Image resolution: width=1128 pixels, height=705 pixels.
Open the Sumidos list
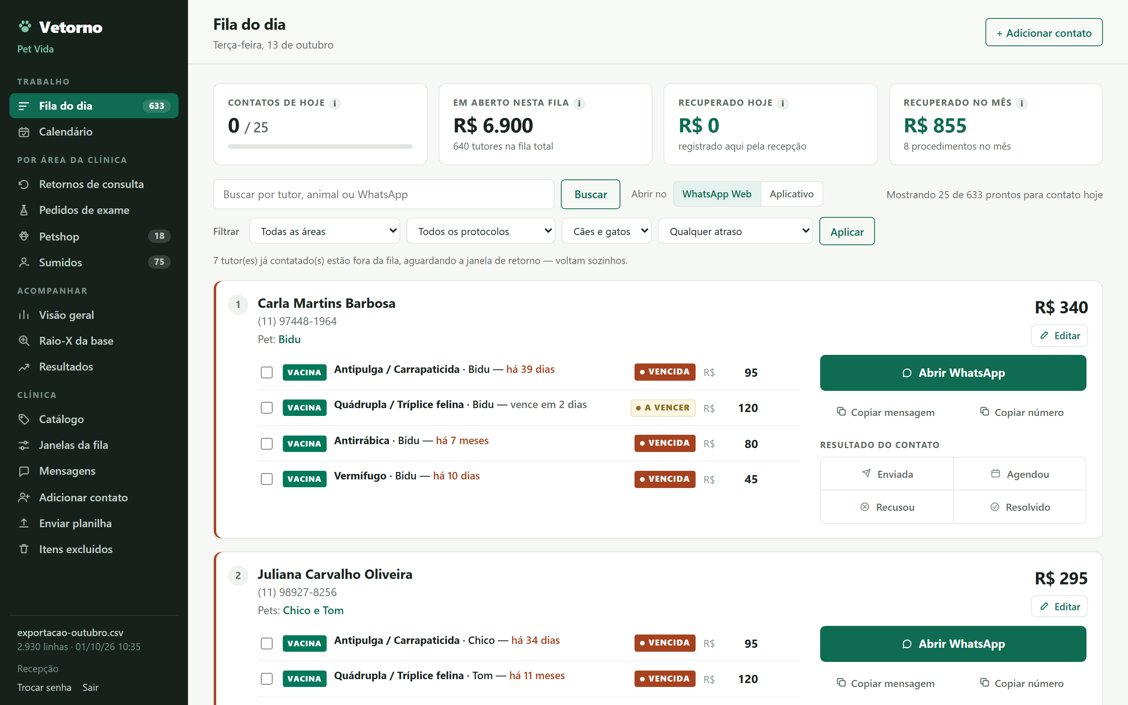pyautogui.click(x=94, y=262)
